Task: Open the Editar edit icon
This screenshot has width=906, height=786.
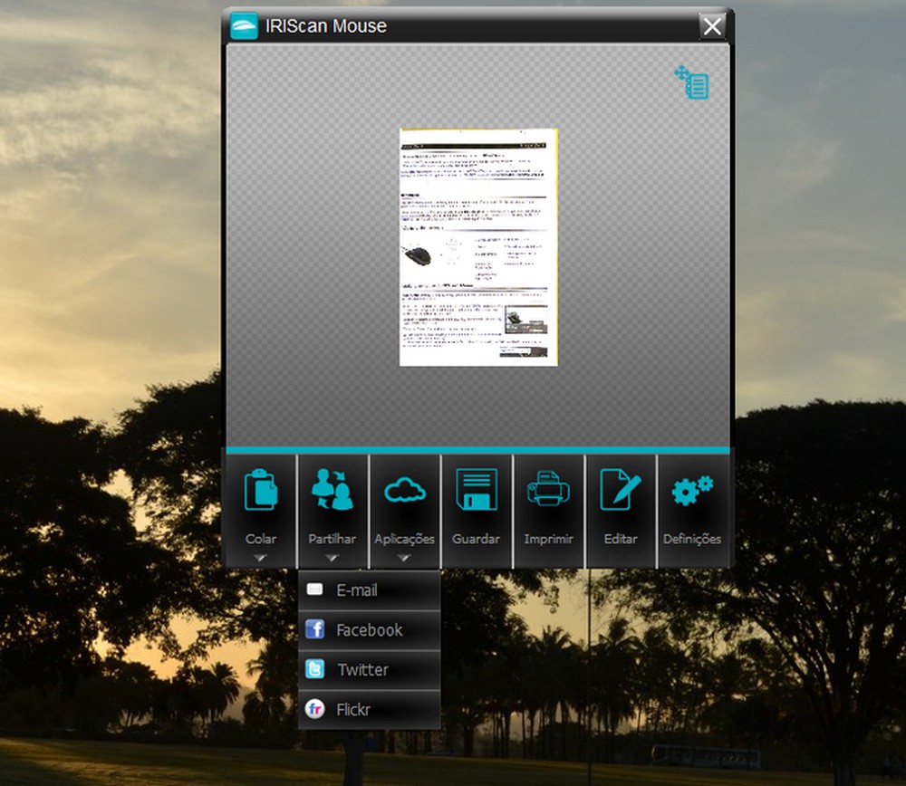Action: coord(621,489)
